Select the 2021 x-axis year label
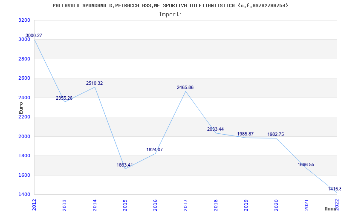 pyautogui.click(x=306, y=204)
